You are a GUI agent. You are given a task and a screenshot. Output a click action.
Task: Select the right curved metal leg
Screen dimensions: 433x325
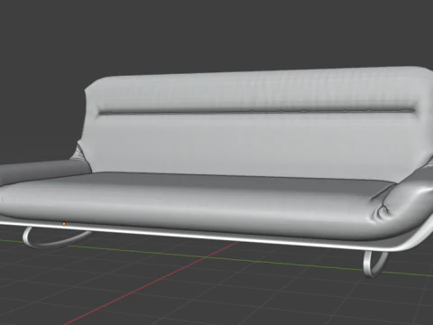[375, 264]
